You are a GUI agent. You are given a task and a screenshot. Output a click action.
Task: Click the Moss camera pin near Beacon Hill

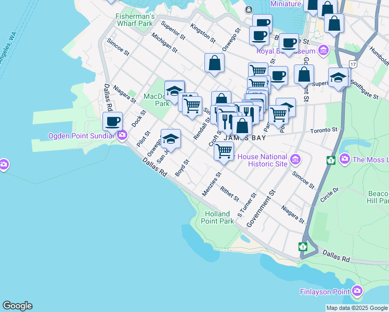(345, 159)
